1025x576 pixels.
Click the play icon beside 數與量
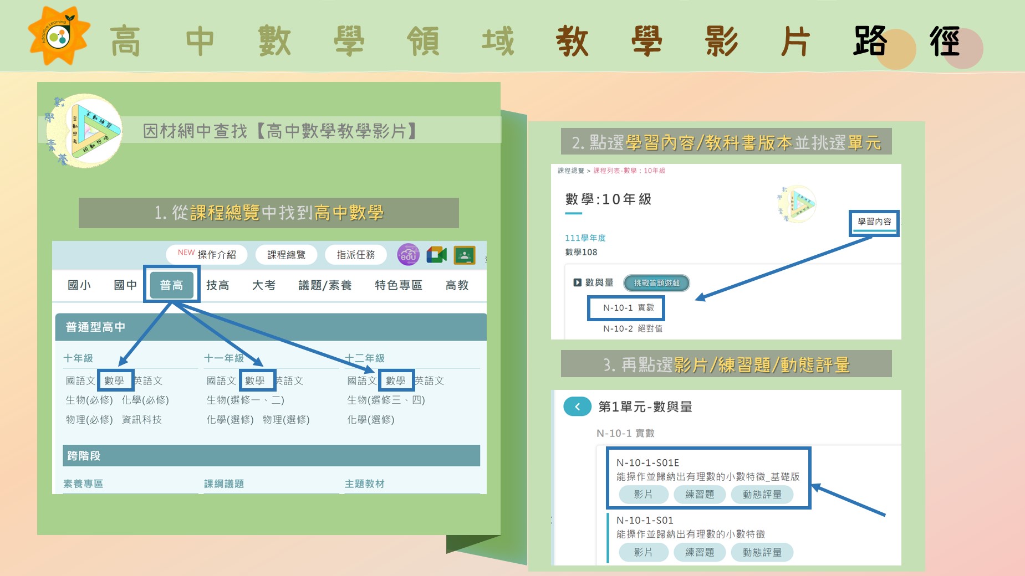click(577, 282)
